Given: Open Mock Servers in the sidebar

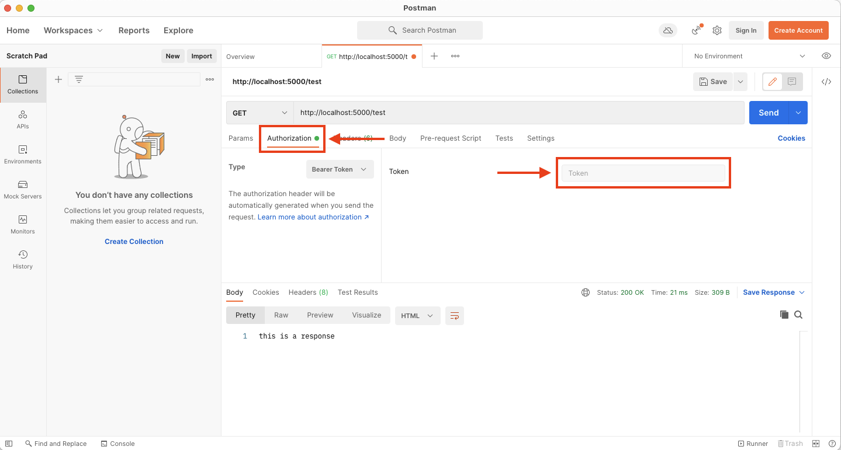Looking at the screenshot, I should [23, 189].
